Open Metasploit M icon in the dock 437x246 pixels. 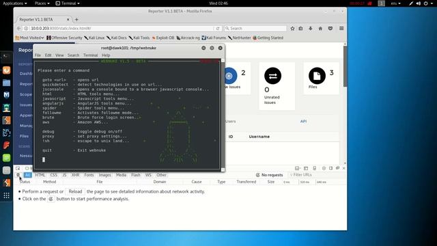6,95
